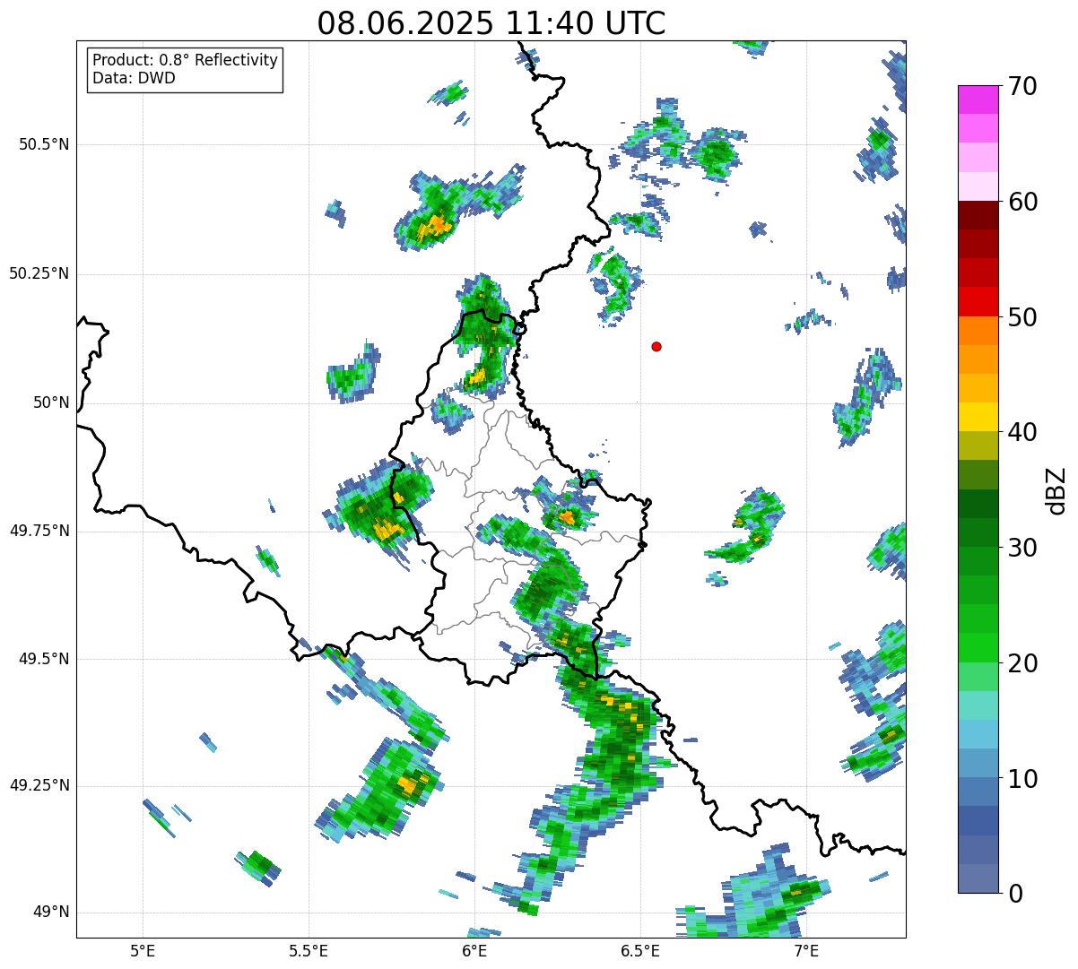Click the longitude label "5°E"
This screenshot has height=969, width=1078.
click(x=143, y=951)
